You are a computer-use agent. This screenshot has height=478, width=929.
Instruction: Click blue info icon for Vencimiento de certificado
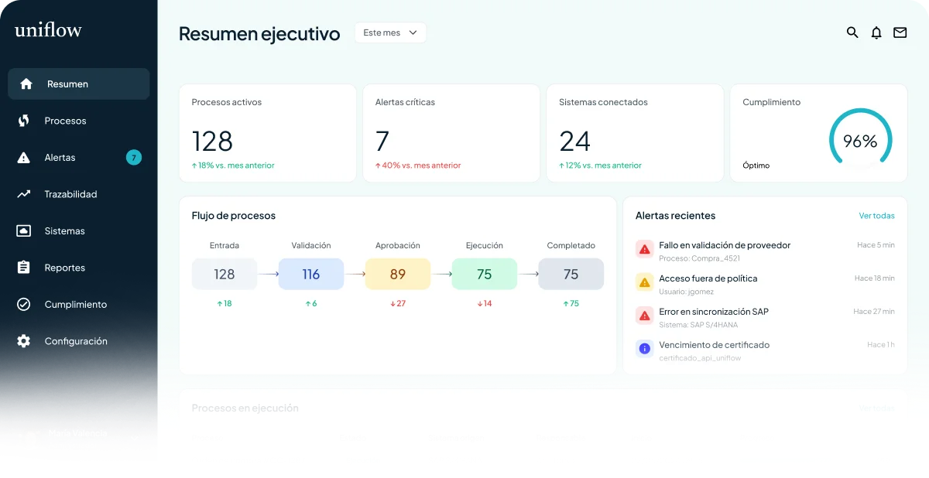pos(644,349)
